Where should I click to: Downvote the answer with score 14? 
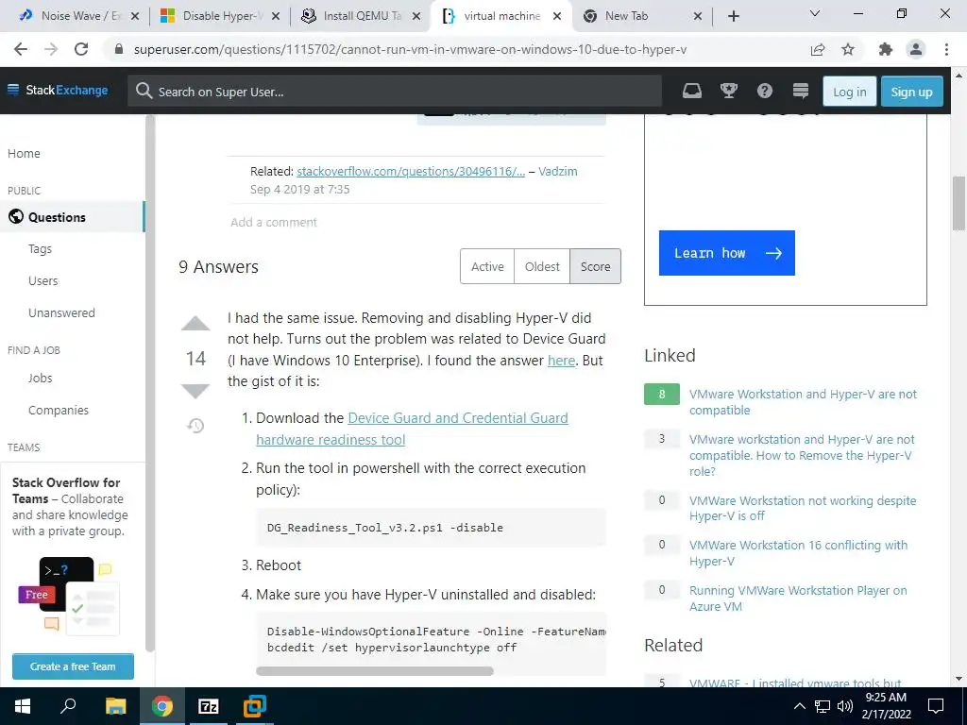[195, 391]
